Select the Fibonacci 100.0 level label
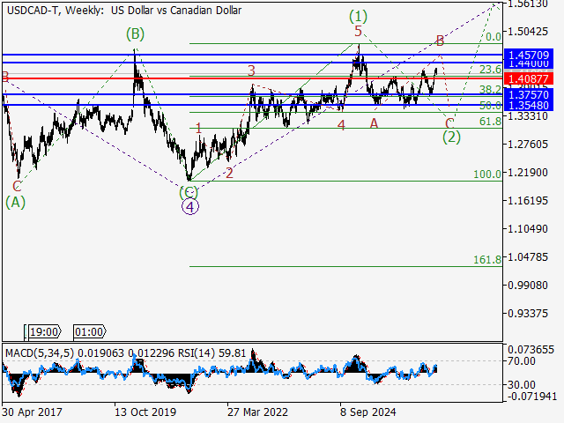The image size is (564, 423). tap(487, 174)
